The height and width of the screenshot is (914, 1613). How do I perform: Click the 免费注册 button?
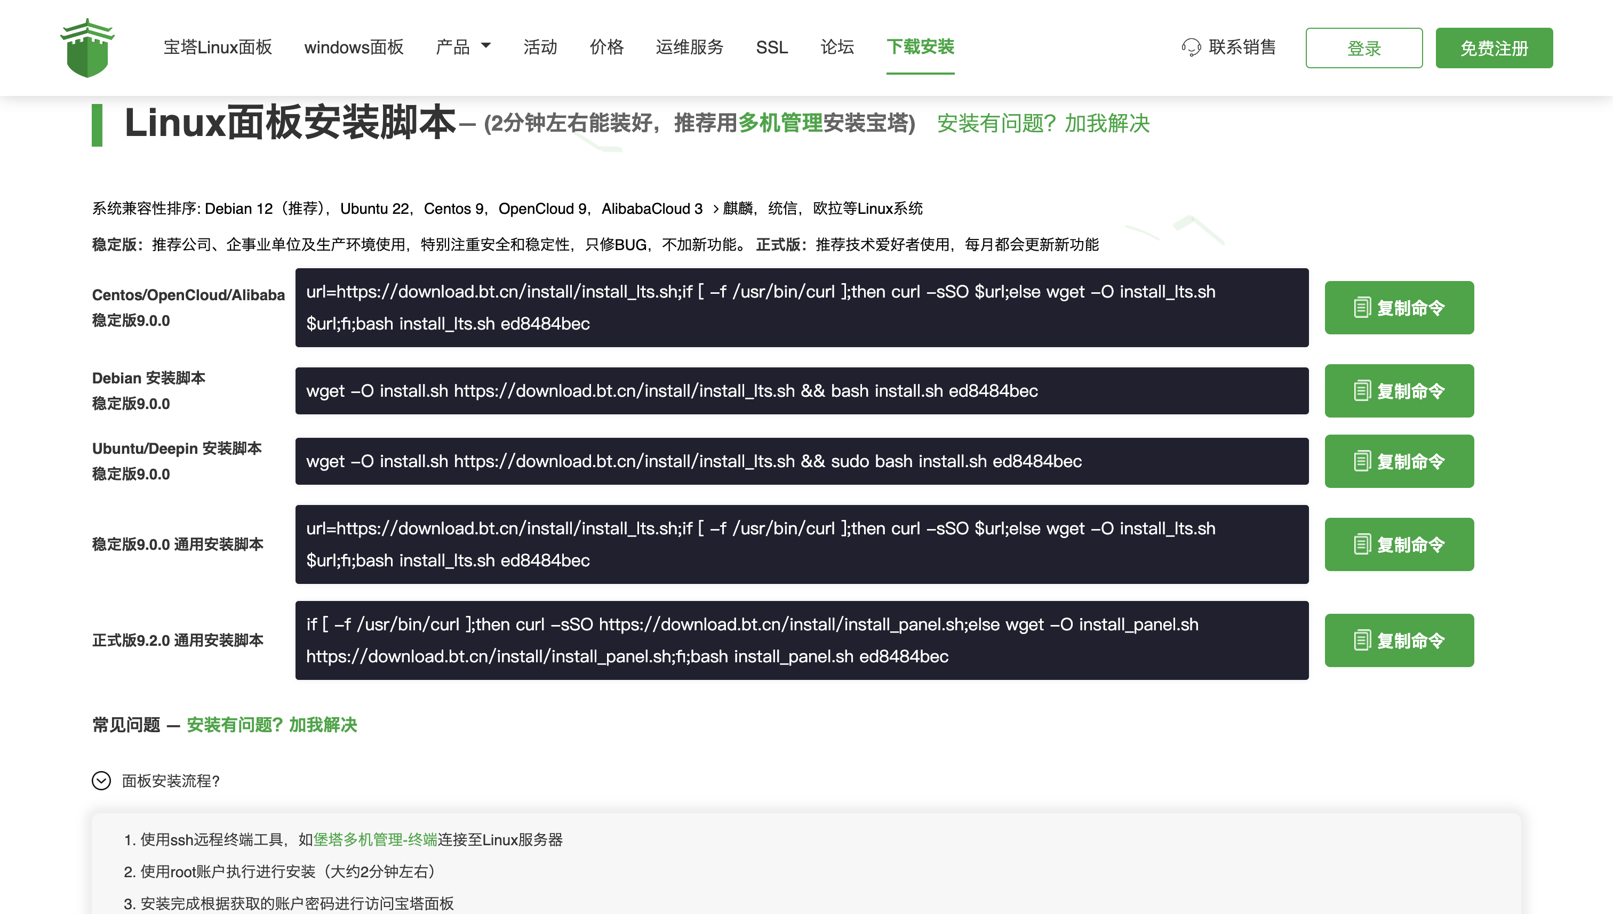point(1494,47)
